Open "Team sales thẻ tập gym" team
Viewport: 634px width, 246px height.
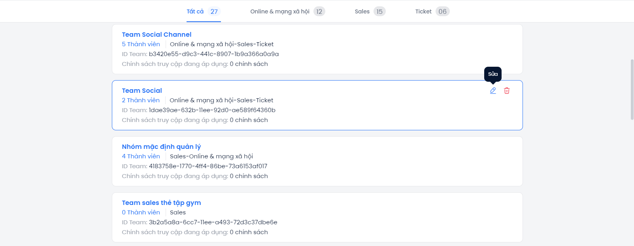click(161, 203)
